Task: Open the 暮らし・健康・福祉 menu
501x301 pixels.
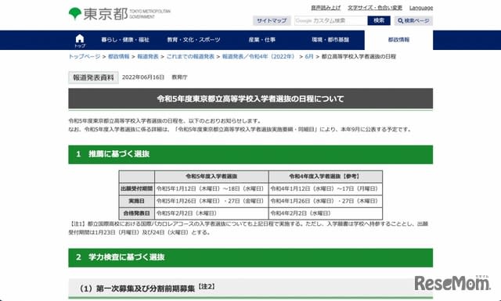Action: coord(125,40)
